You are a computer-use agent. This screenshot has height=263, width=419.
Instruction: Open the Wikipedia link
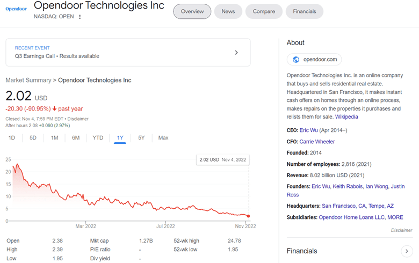click(x=346, y=116)
